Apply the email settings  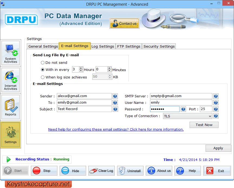[x=218, y=148]
